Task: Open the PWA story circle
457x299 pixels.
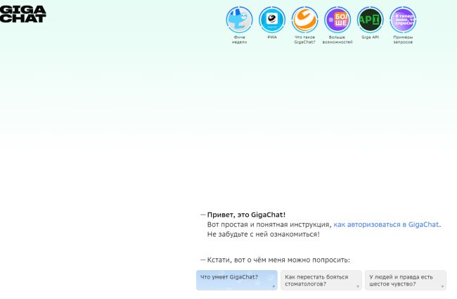Action: pyautogui.click(x=271, y=20)
